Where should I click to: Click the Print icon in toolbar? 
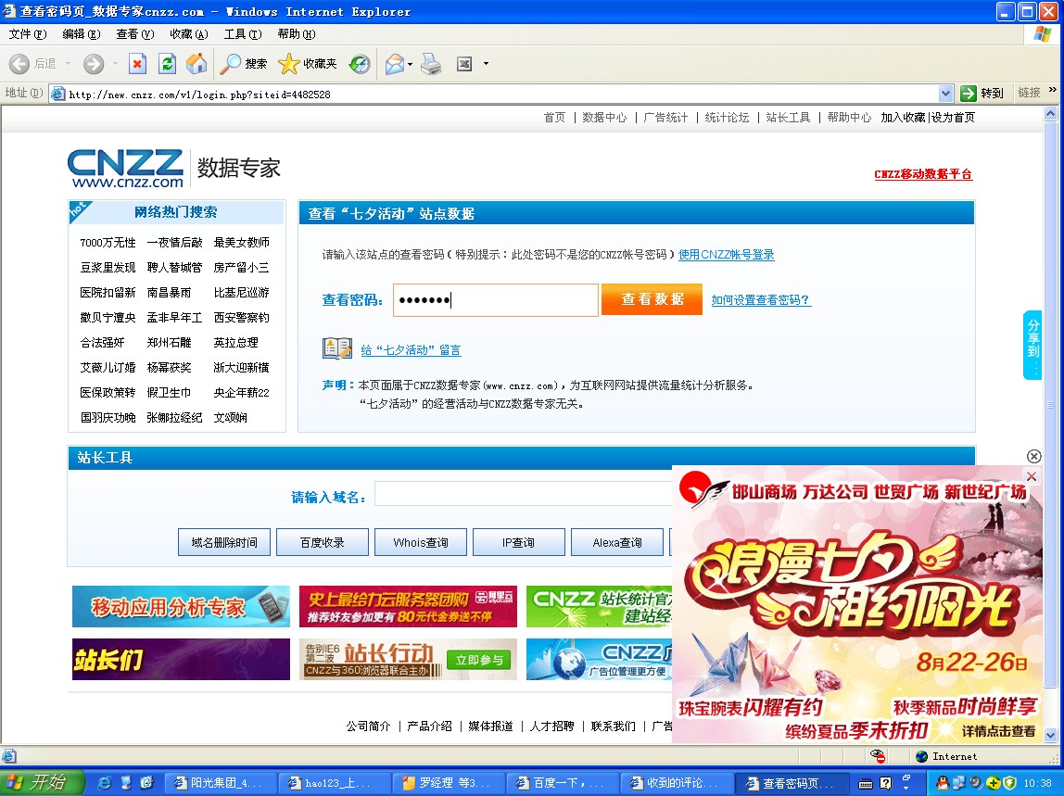[431, 64]
